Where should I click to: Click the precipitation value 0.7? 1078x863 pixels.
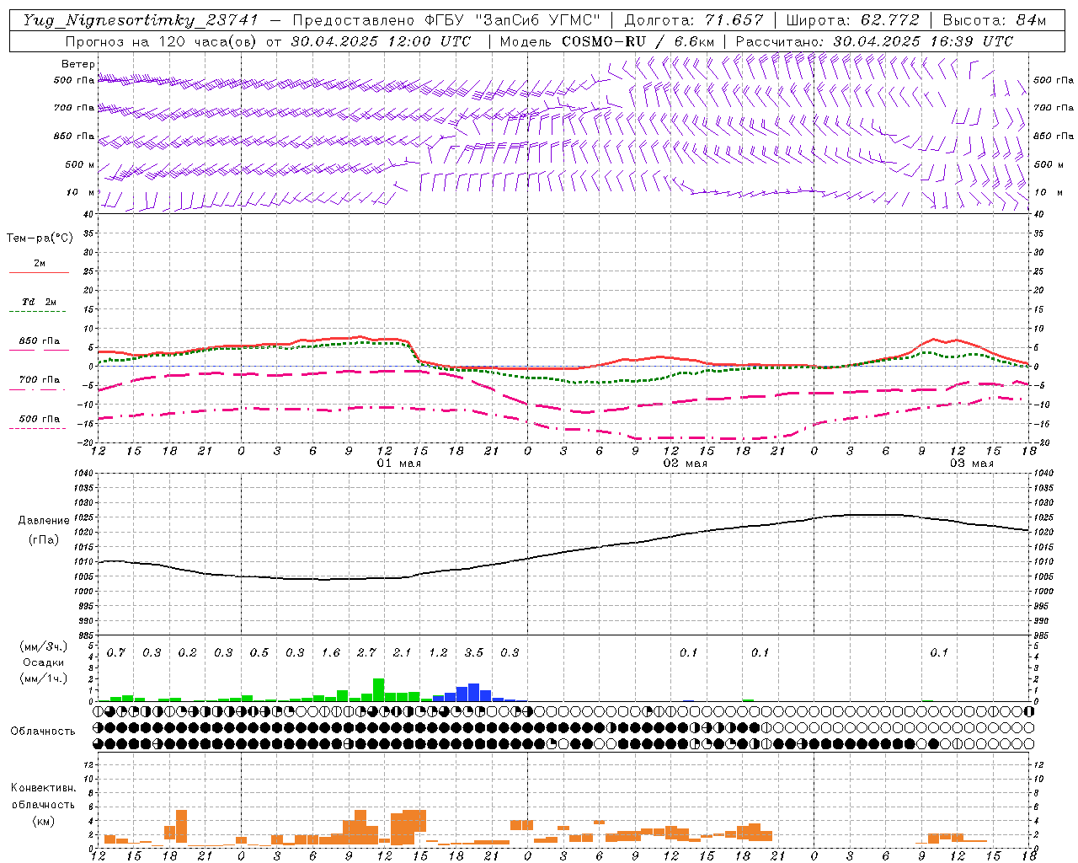(x=116, y=653)
